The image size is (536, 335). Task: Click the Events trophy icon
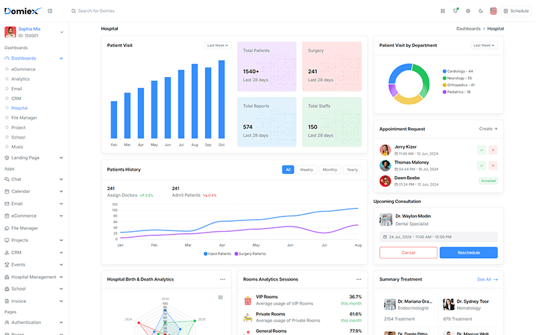coord(7,265)
